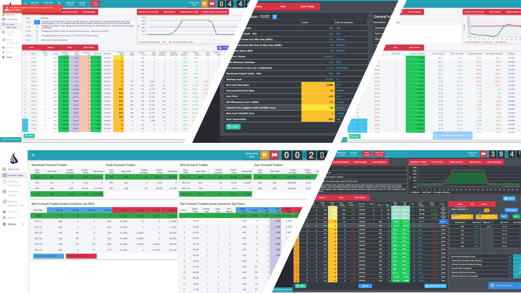Click Undo below Day Ahead Market table
521x293 pixels.
(x=29, y=136)
